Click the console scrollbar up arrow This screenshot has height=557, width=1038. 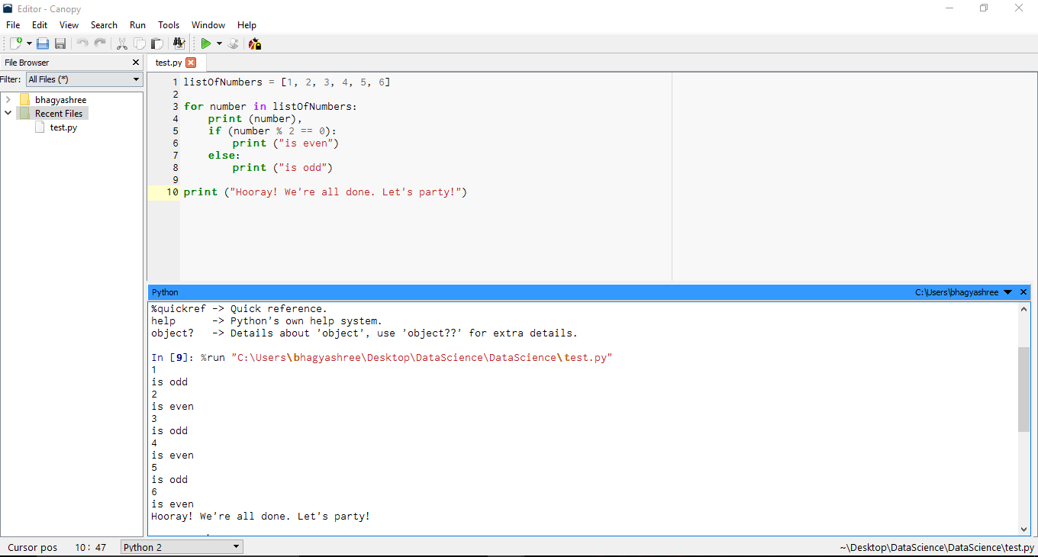pos(1024,309)
